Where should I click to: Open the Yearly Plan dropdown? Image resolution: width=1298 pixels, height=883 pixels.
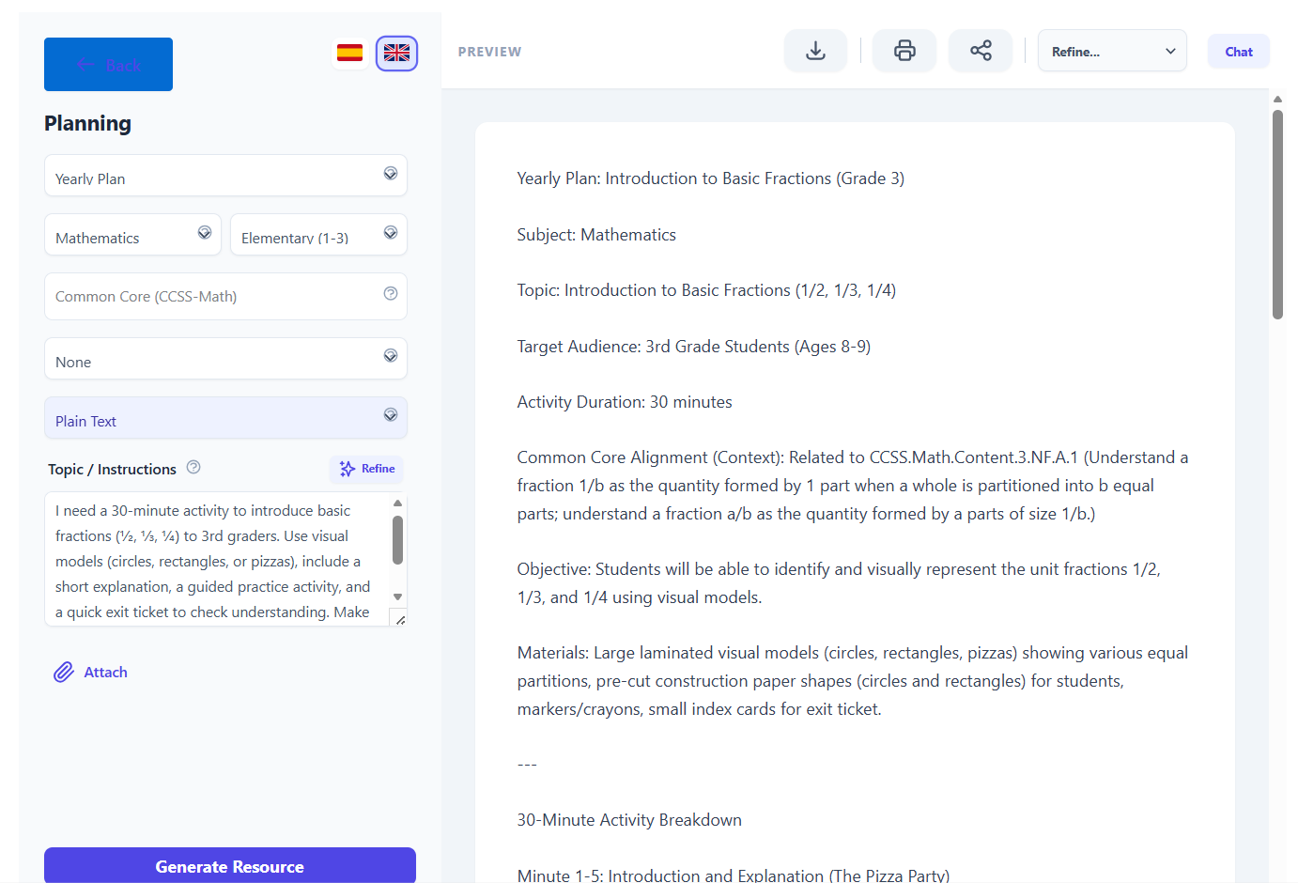(225, 176)
